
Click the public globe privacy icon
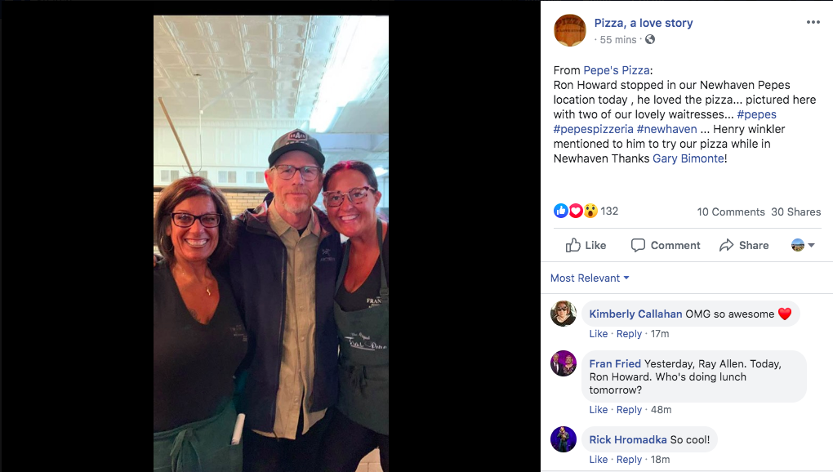point(650,39)
